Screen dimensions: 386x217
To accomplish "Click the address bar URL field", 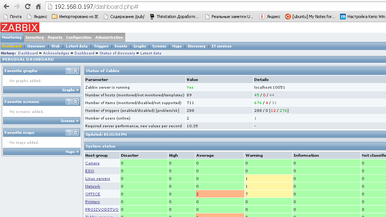I will (216, 7).
